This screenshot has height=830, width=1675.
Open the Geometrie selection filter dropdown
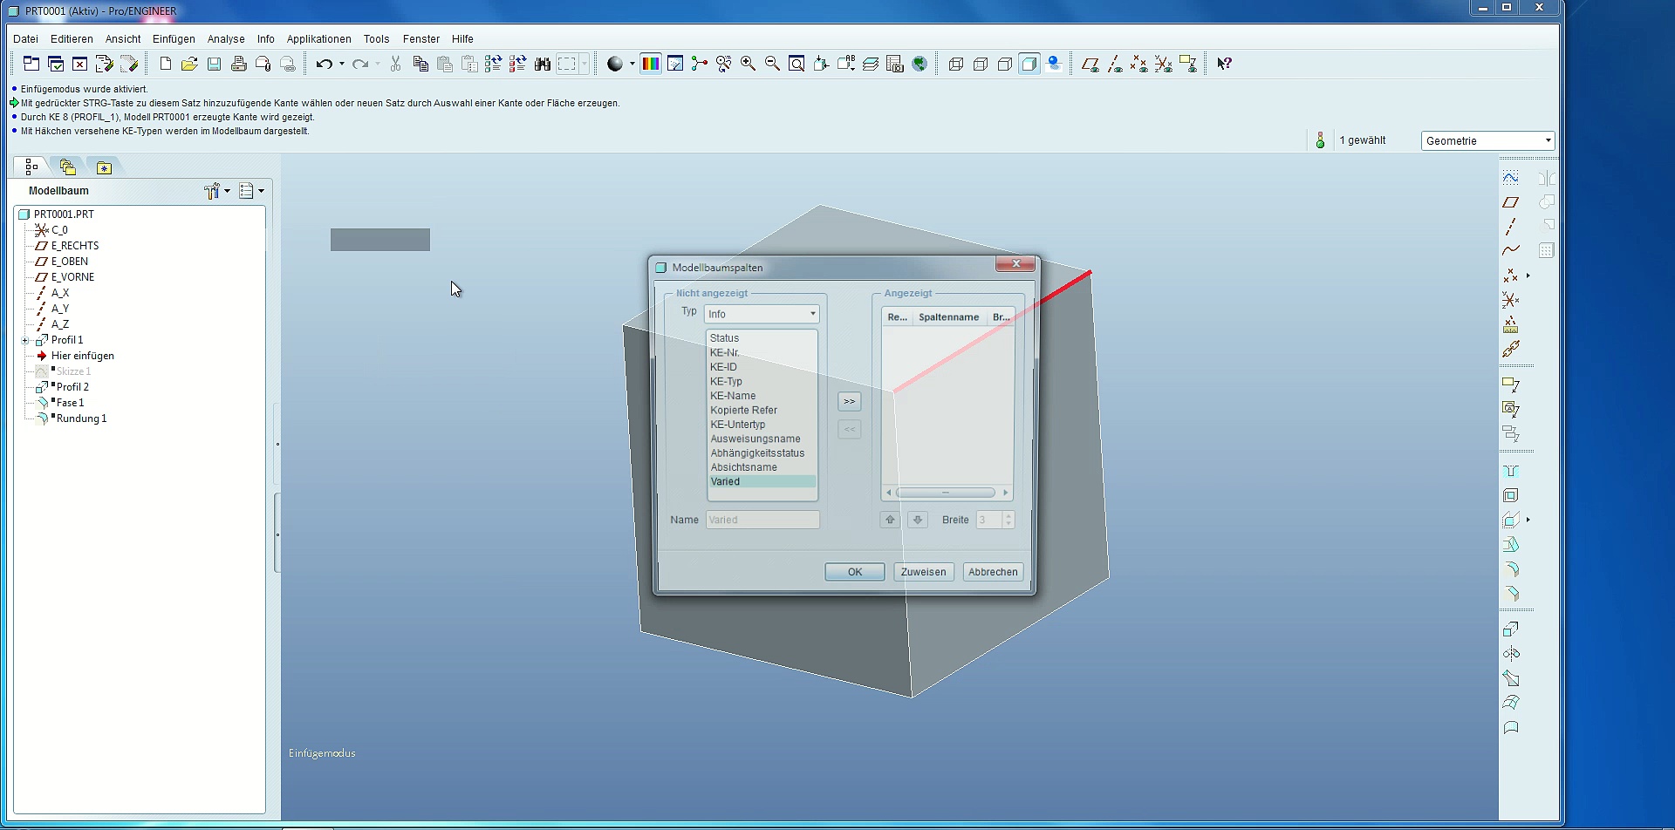click(1487, 140)
